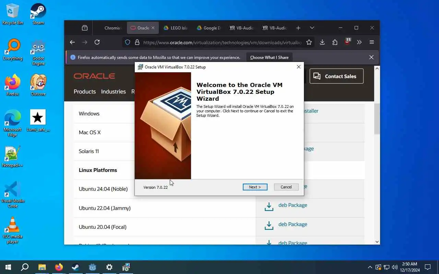Open Visual Studio Code desktop shortcut
This screenshot has width=439, height=274.
pyautogui.click(x=13, y=195)
